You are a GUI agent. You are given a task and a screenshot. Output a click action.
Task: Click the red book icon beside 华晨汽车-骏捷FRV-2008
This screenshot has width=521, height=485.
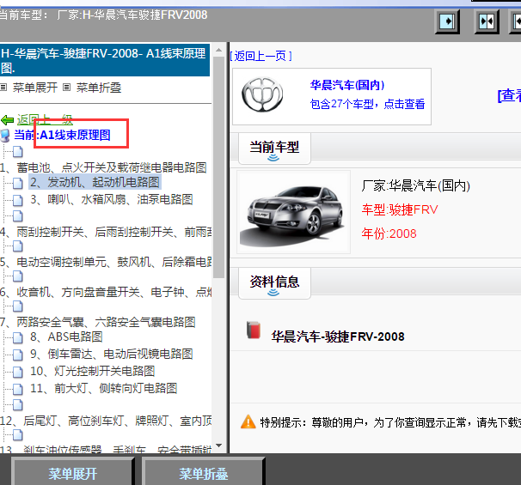254,330
